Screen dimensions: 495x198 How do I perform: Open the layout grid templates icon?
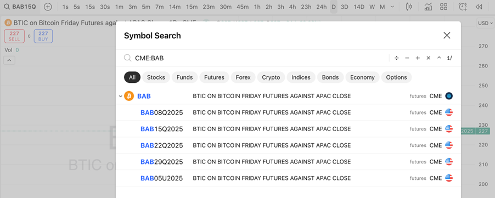(443, 7)
